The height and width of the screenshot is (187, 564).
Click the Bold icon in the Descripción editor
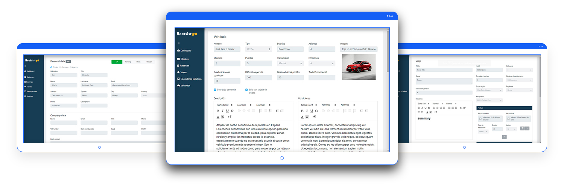218,111
